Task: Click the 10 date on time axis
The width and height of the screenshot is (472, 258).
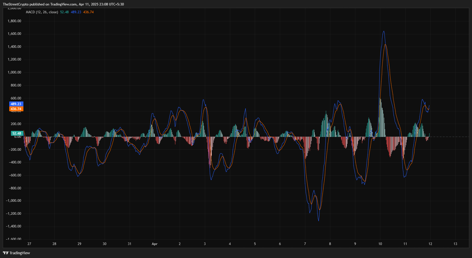Action: coord(380,244)
